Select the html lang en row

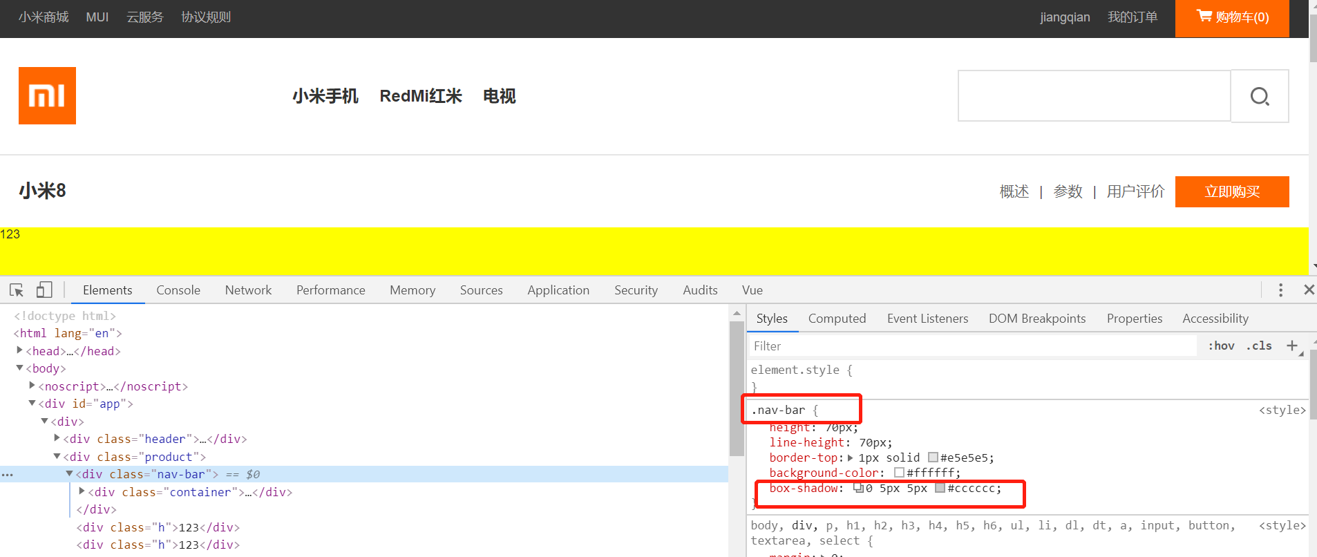(x=68, y=333)
